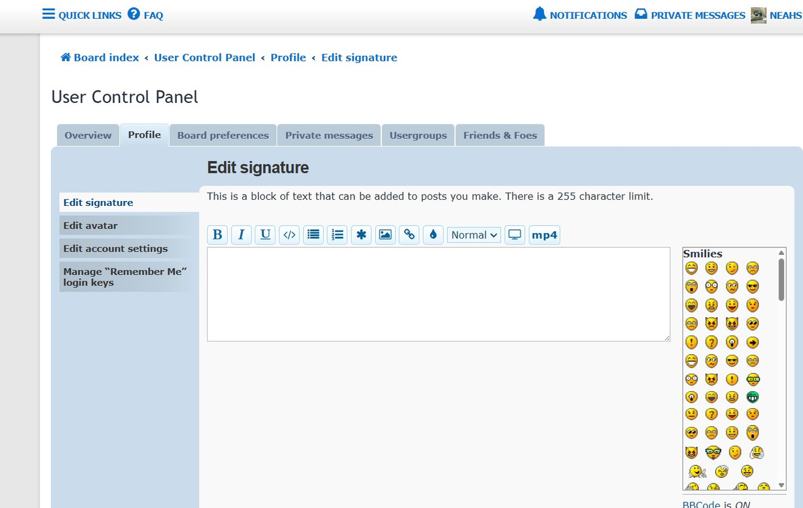Insert the waving hand smiley

pyautogui.click(x=697, y=471)
